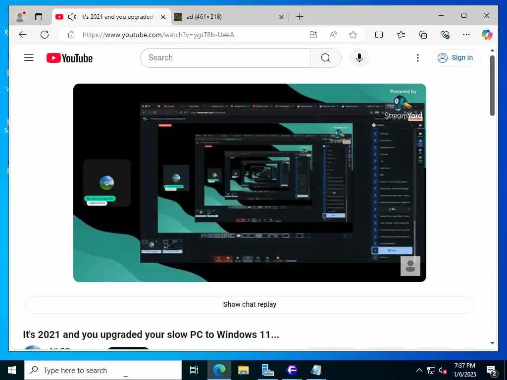The width and height of the screenshot is (507, 380).
Task: Click the scrollbar up arrow
Action: click(492, 50)
